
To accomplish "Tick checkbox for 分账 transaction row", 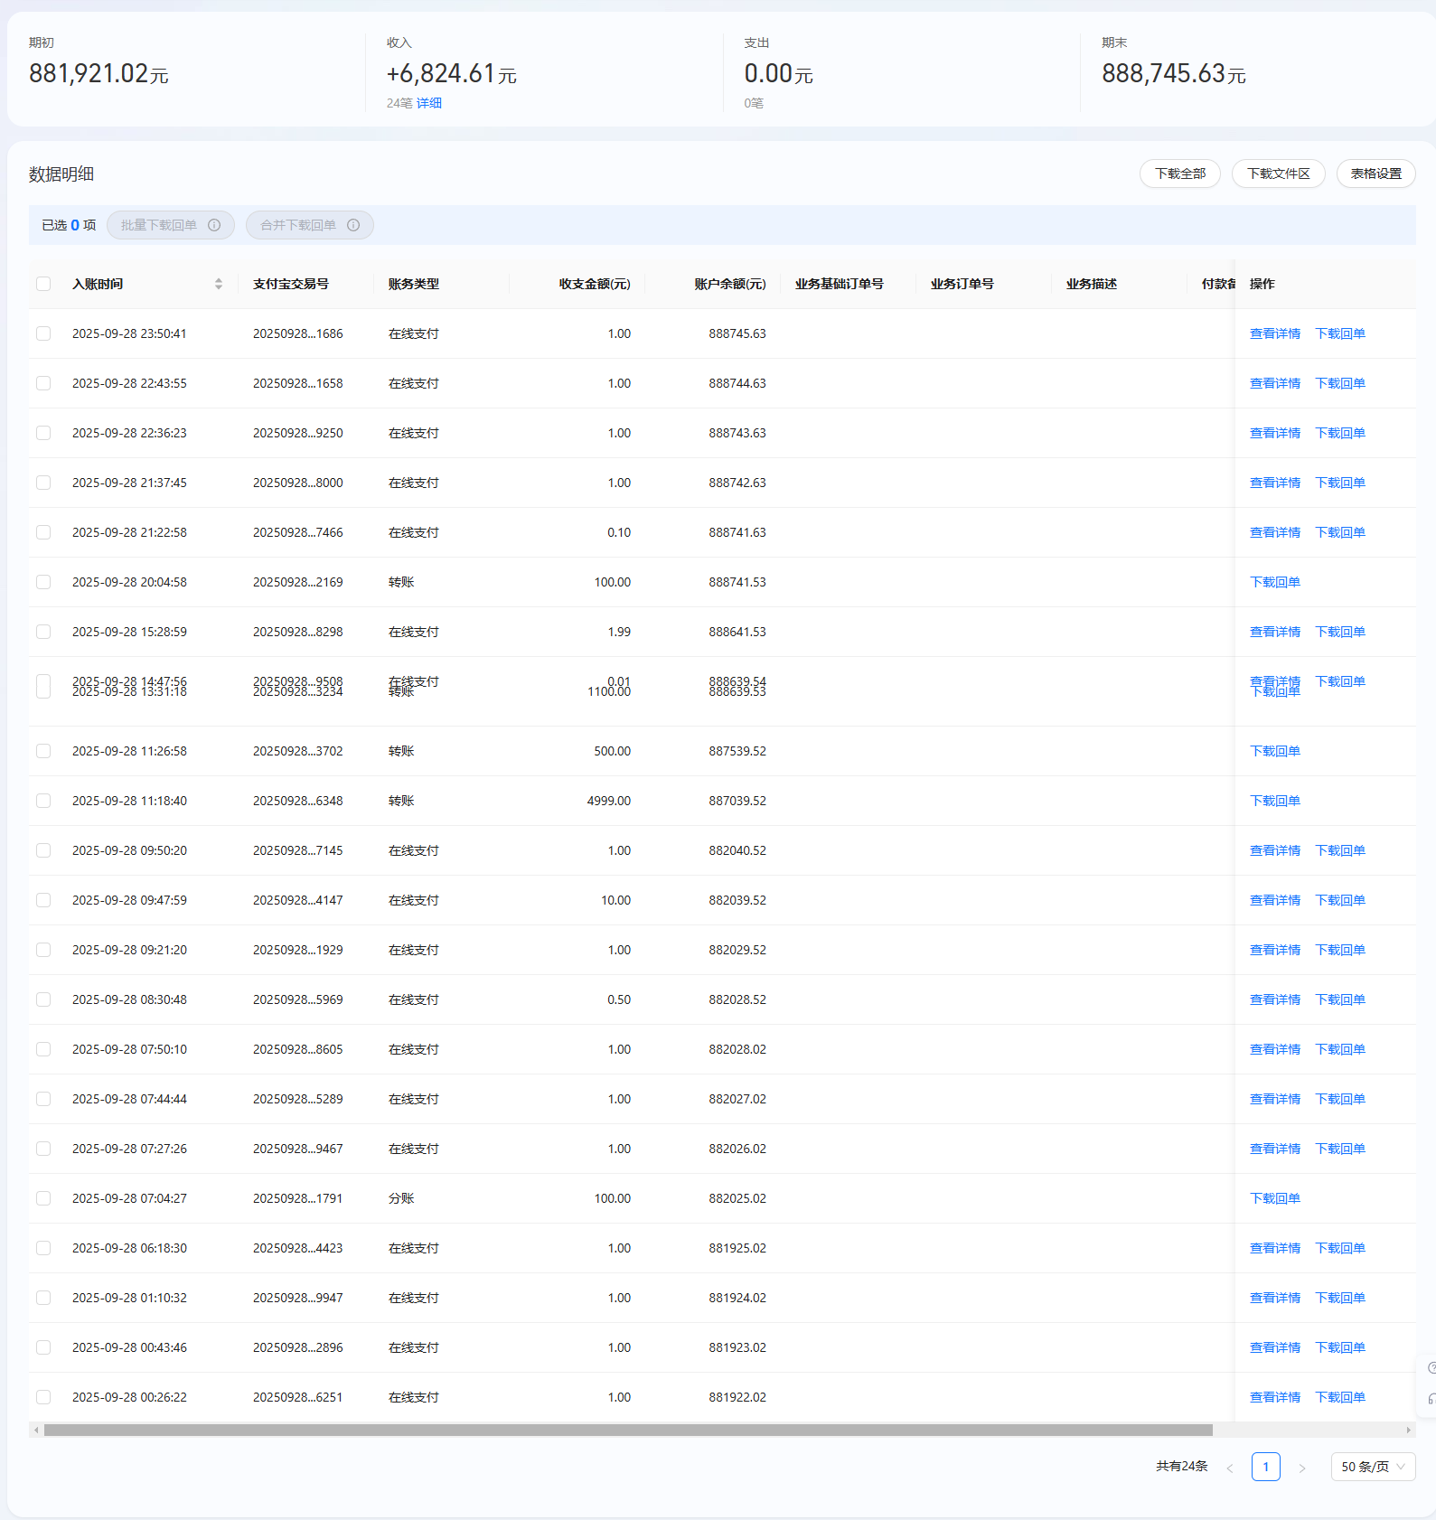I will 43,1198.
